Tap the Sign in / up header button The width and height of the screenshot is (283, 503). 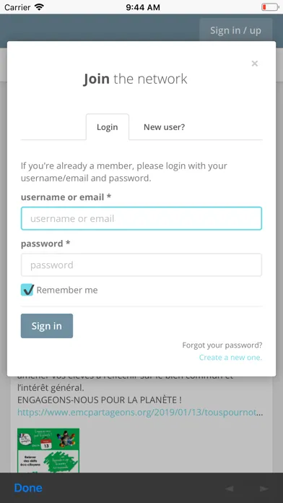235,30
